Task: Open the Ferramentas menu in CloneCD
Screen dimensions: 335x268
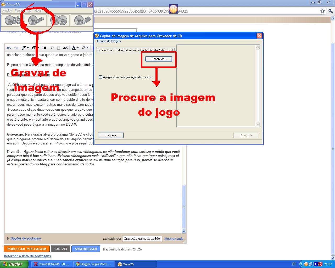Action: [23, 10]
